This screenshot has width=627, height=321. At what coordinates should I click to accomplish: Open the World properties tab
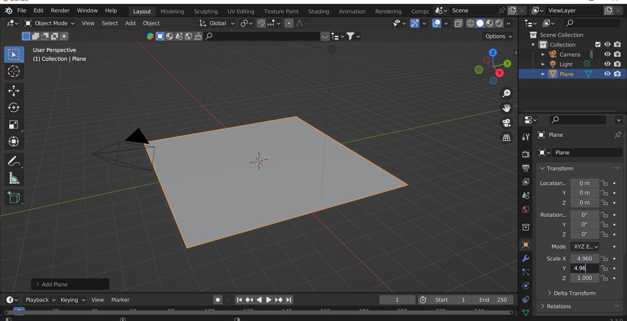coord(526,209)
